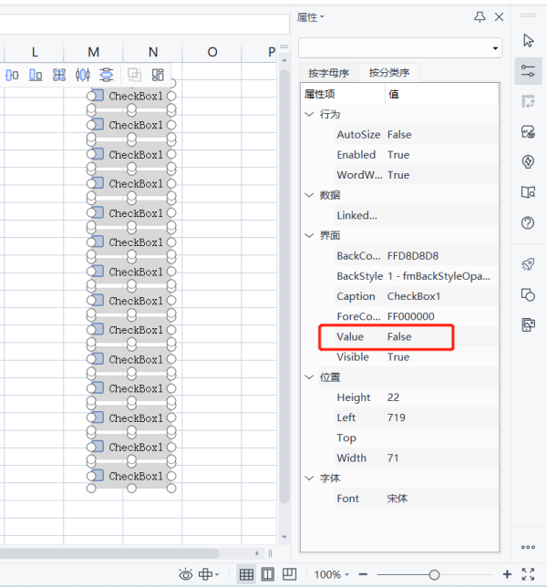Switch to 按分类序 tab

[389, 73]
